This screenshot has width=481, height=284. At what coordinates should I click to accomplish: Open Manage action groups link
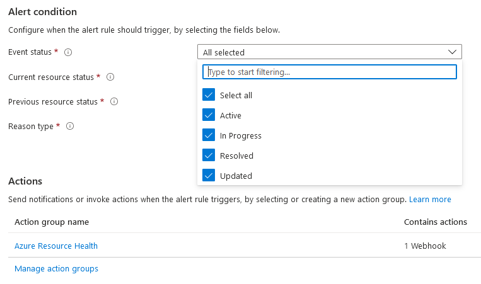point(57,269)
